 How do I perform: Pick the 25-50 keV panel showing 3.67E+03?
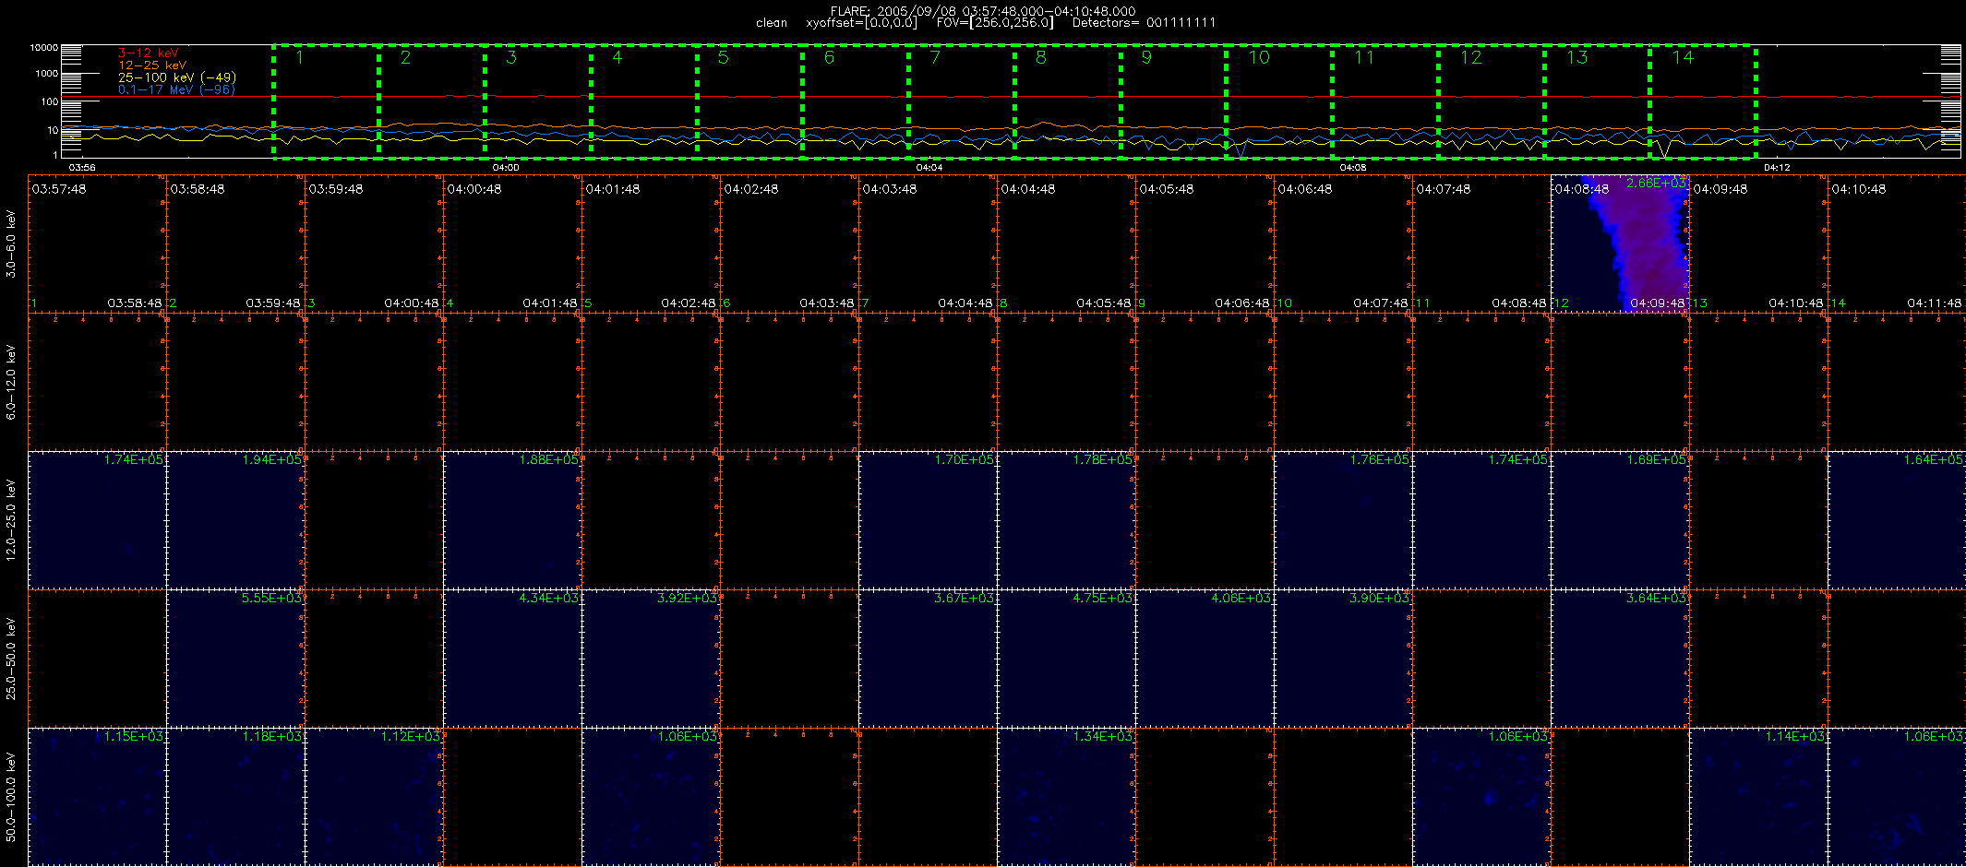[x=928, y=659]
